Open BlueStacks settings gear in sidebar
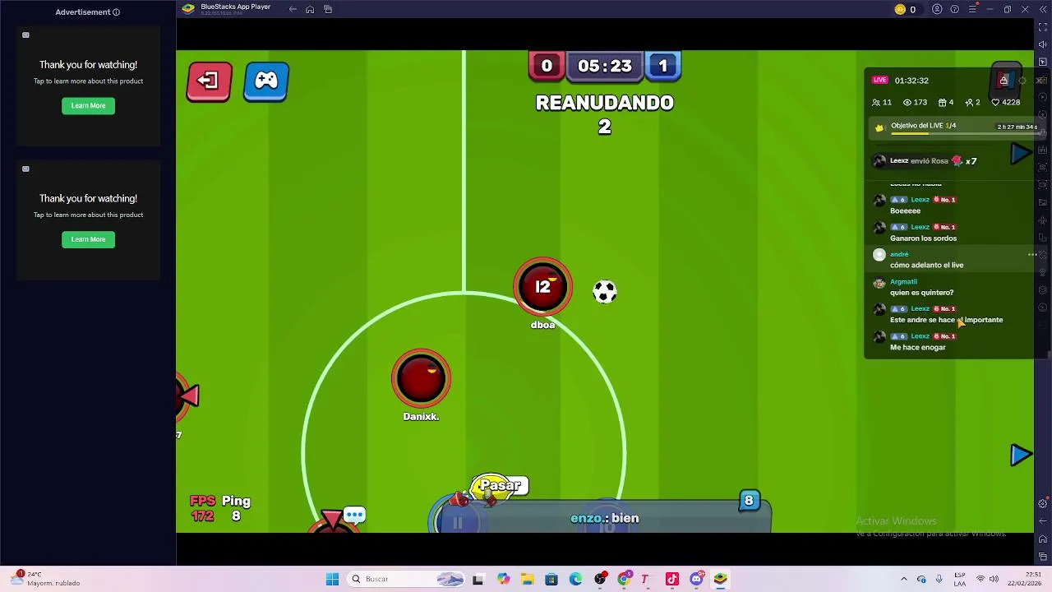This screenshot has width=1052, height=592. [x=1043, y=504]
